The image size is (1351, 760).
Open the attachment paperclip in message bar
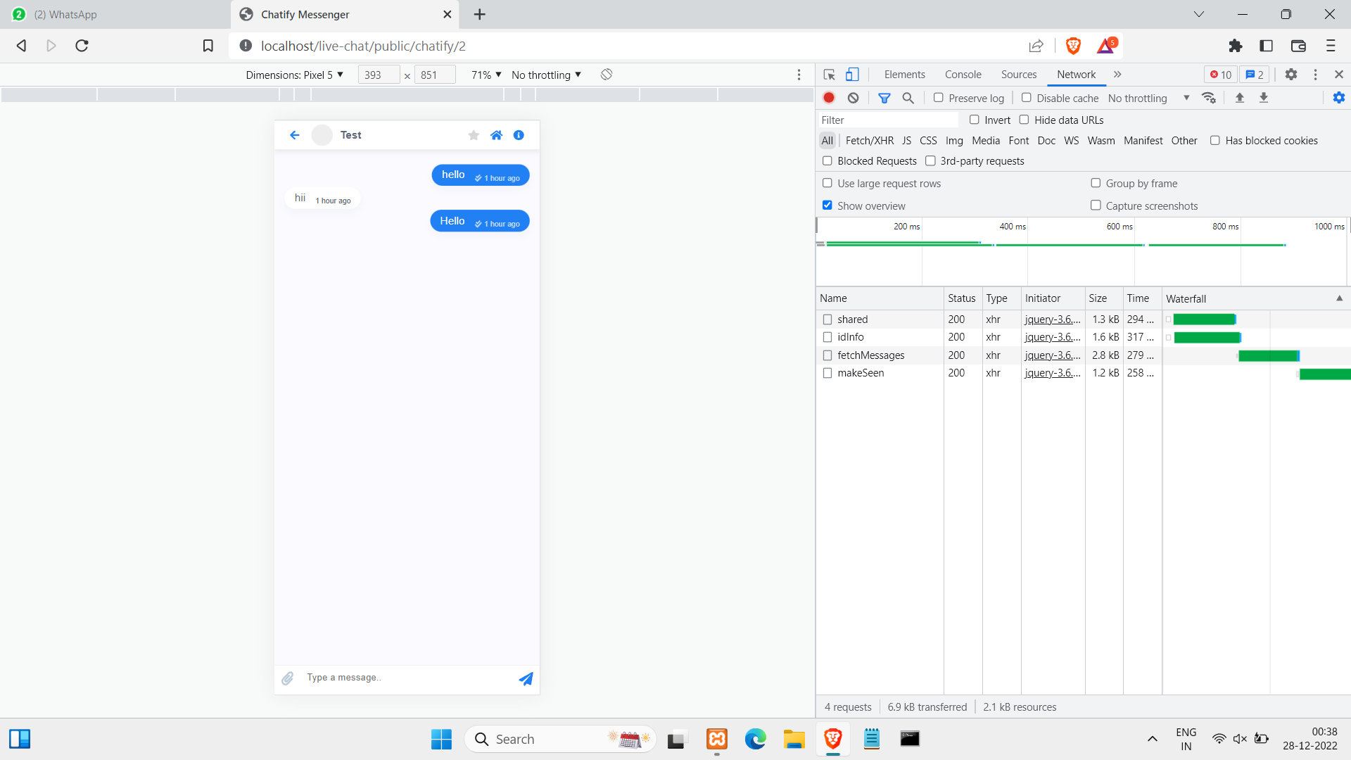(x=288, y=678)
